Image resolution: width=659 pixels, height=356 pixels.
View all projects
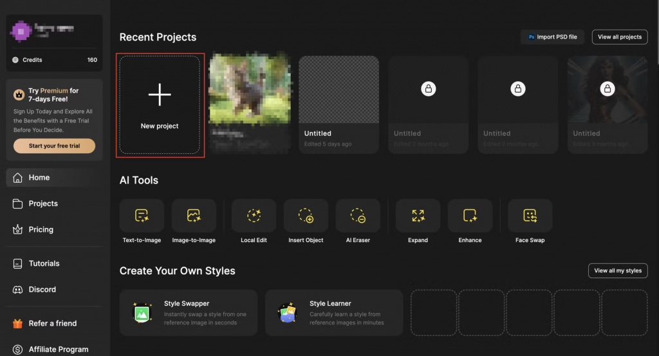click(620, 37)
